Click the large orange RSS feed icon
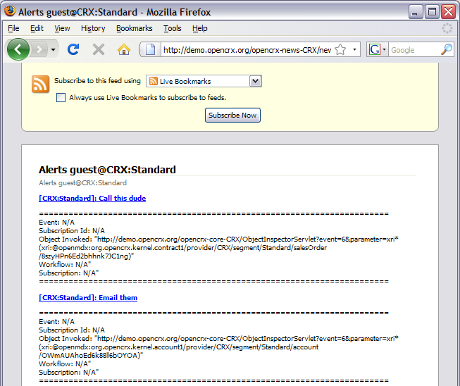This screenshot has height=386, width=460. tap(40, 85)
